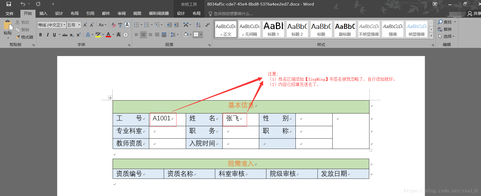The image size is (481, 196).
Task: Increase paragraph indent
Action: click(x=176, y=25)
